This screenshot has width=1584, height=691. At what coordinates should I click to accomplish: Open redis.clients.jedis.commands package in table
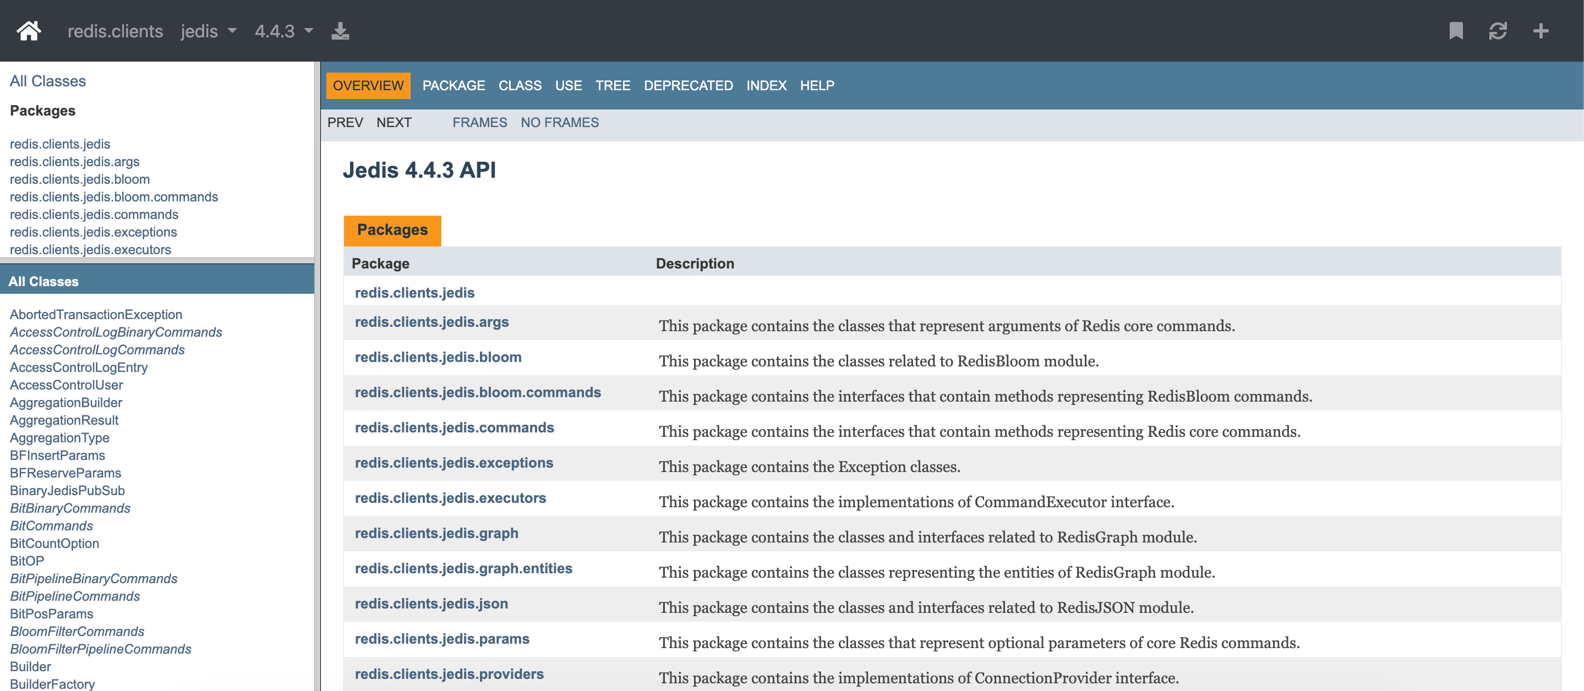click(455, 428)
